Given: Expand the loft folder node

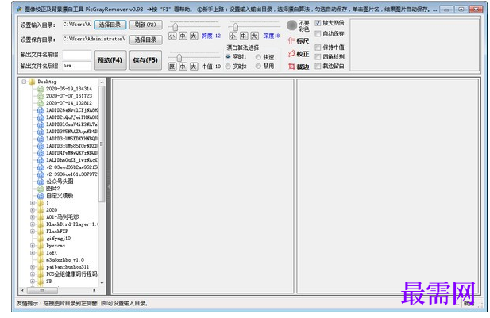Looking at the screenshot, I should (x=33, y=253).
